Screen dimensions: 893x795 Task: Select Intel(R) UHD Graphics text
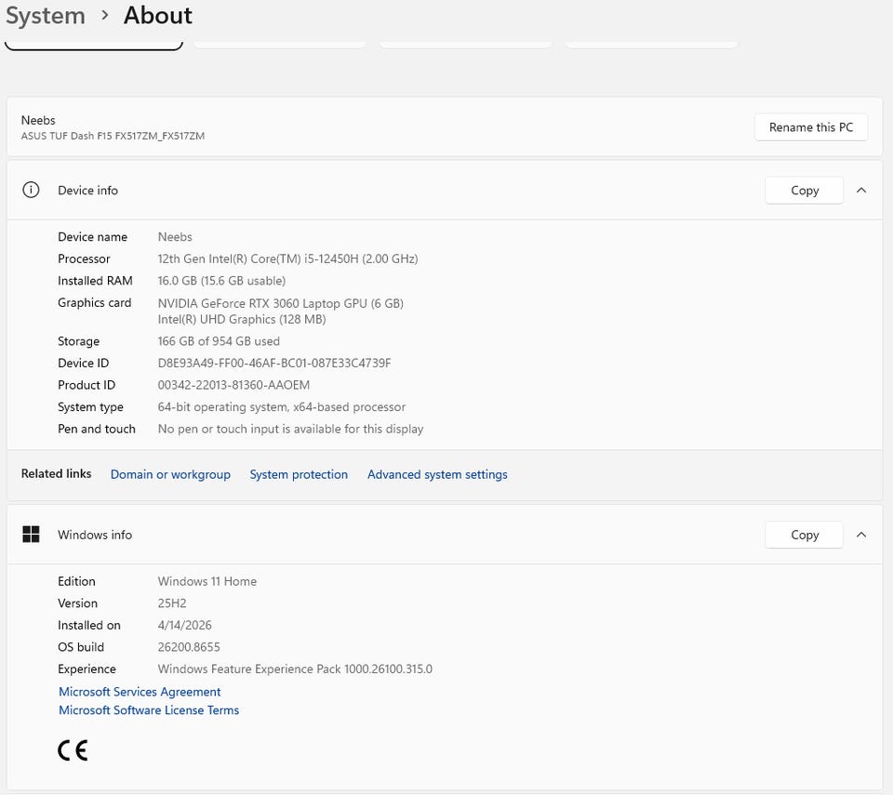(x=242, y=320)
